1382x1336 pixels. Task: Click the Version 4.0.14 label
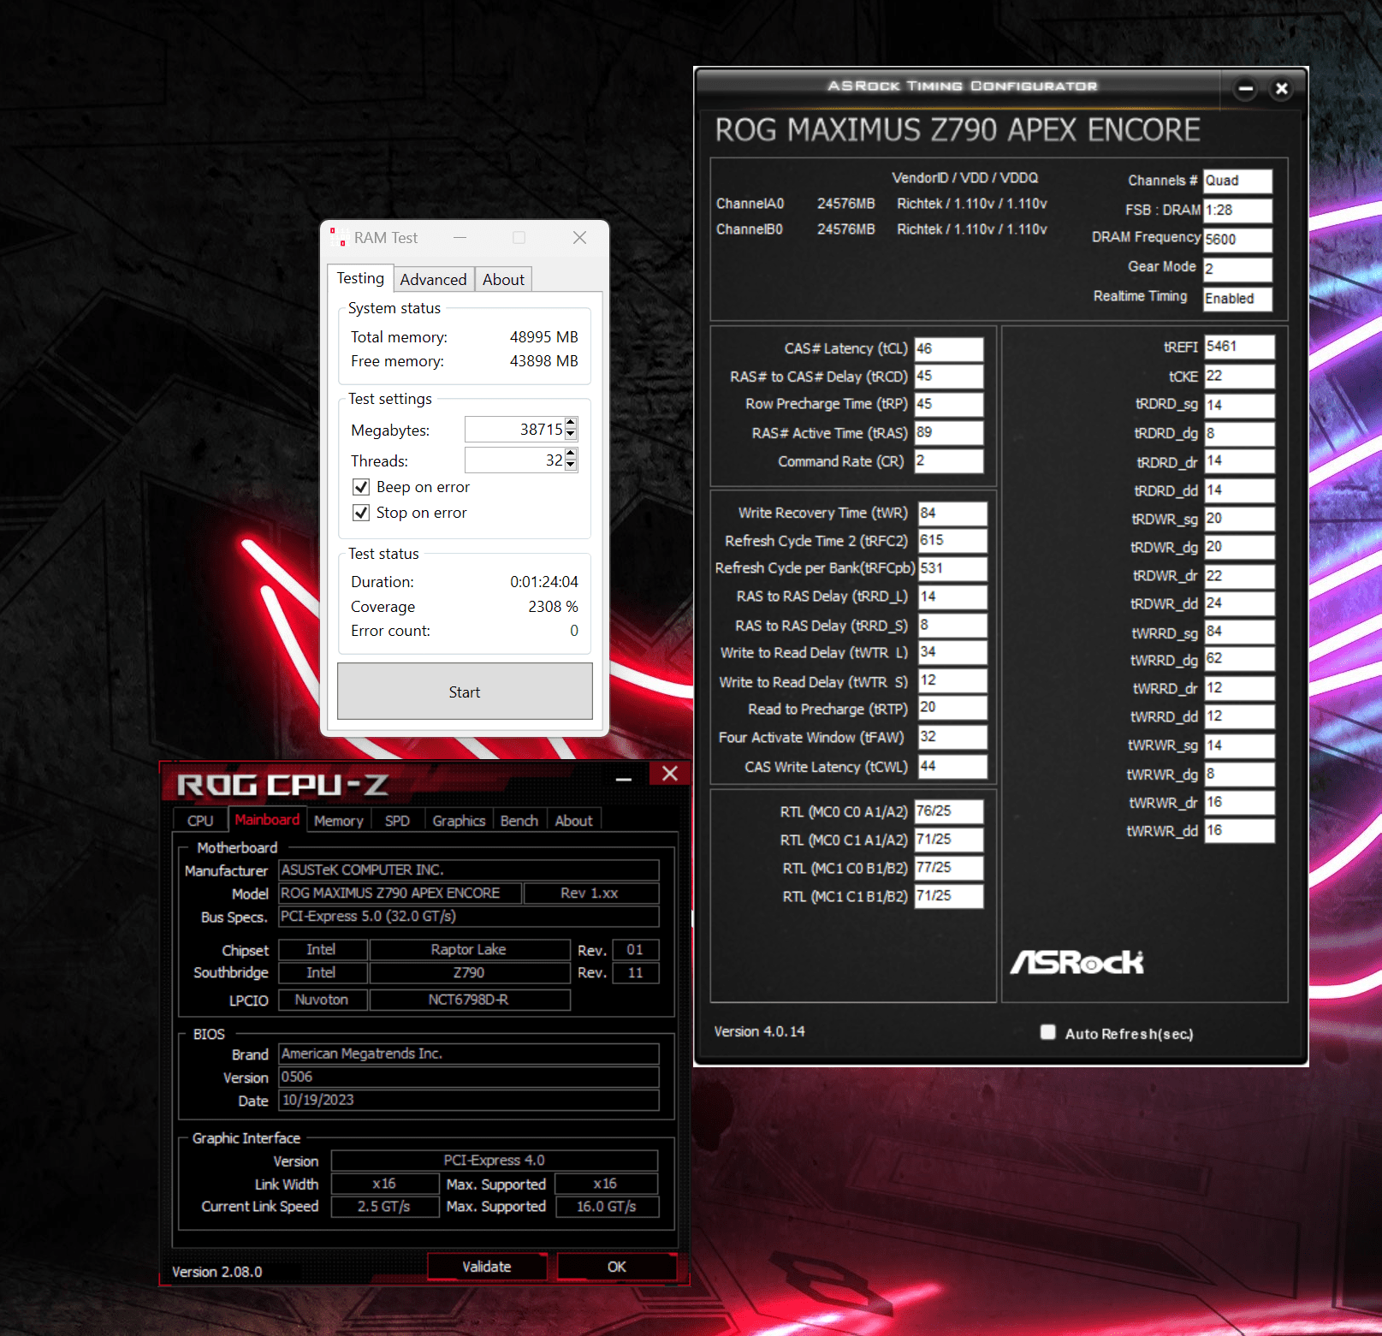click(760, 1032)
